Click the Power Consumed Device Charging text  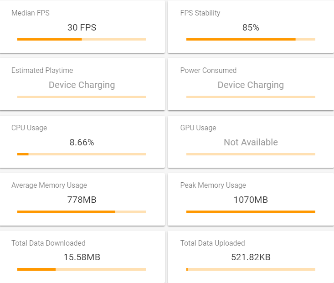coord(251,85)
